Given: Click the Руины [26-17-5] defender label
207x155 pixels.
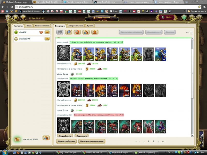Looking at the screenshot, I should coord(99,115).
